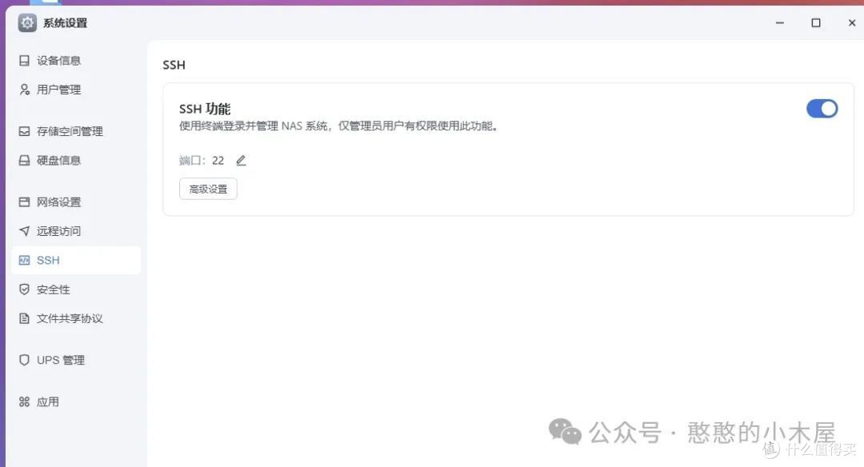The height and width of the screenshot is (467, 864).
Task: Maximize the 系统设置 window
Action: point(816,23)
